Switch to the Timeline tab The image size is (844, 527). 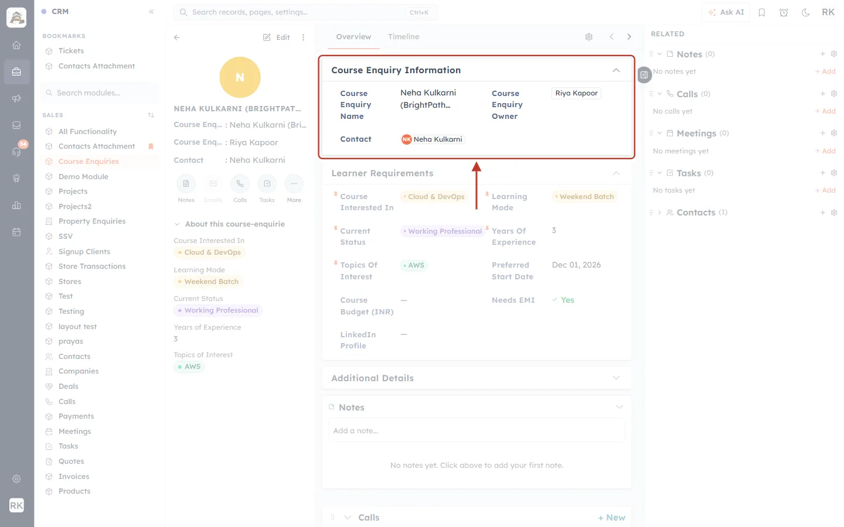click(404, 37)
